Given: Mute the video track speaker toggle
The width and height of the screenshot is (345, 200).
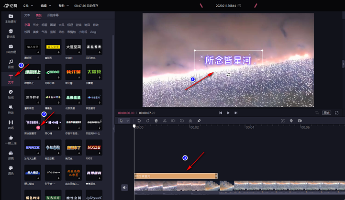Looking at the screenshot, I should [124, 188].
